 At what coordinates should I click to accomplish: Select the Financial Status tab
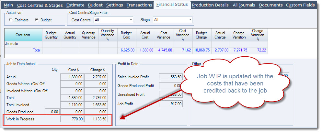point(172,5)
